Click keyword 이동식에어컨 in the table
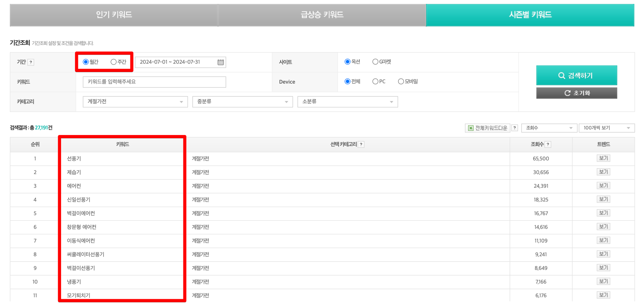The width and height of the screenshot is (639, 303). pyautogui.click(x=81, y=241)
